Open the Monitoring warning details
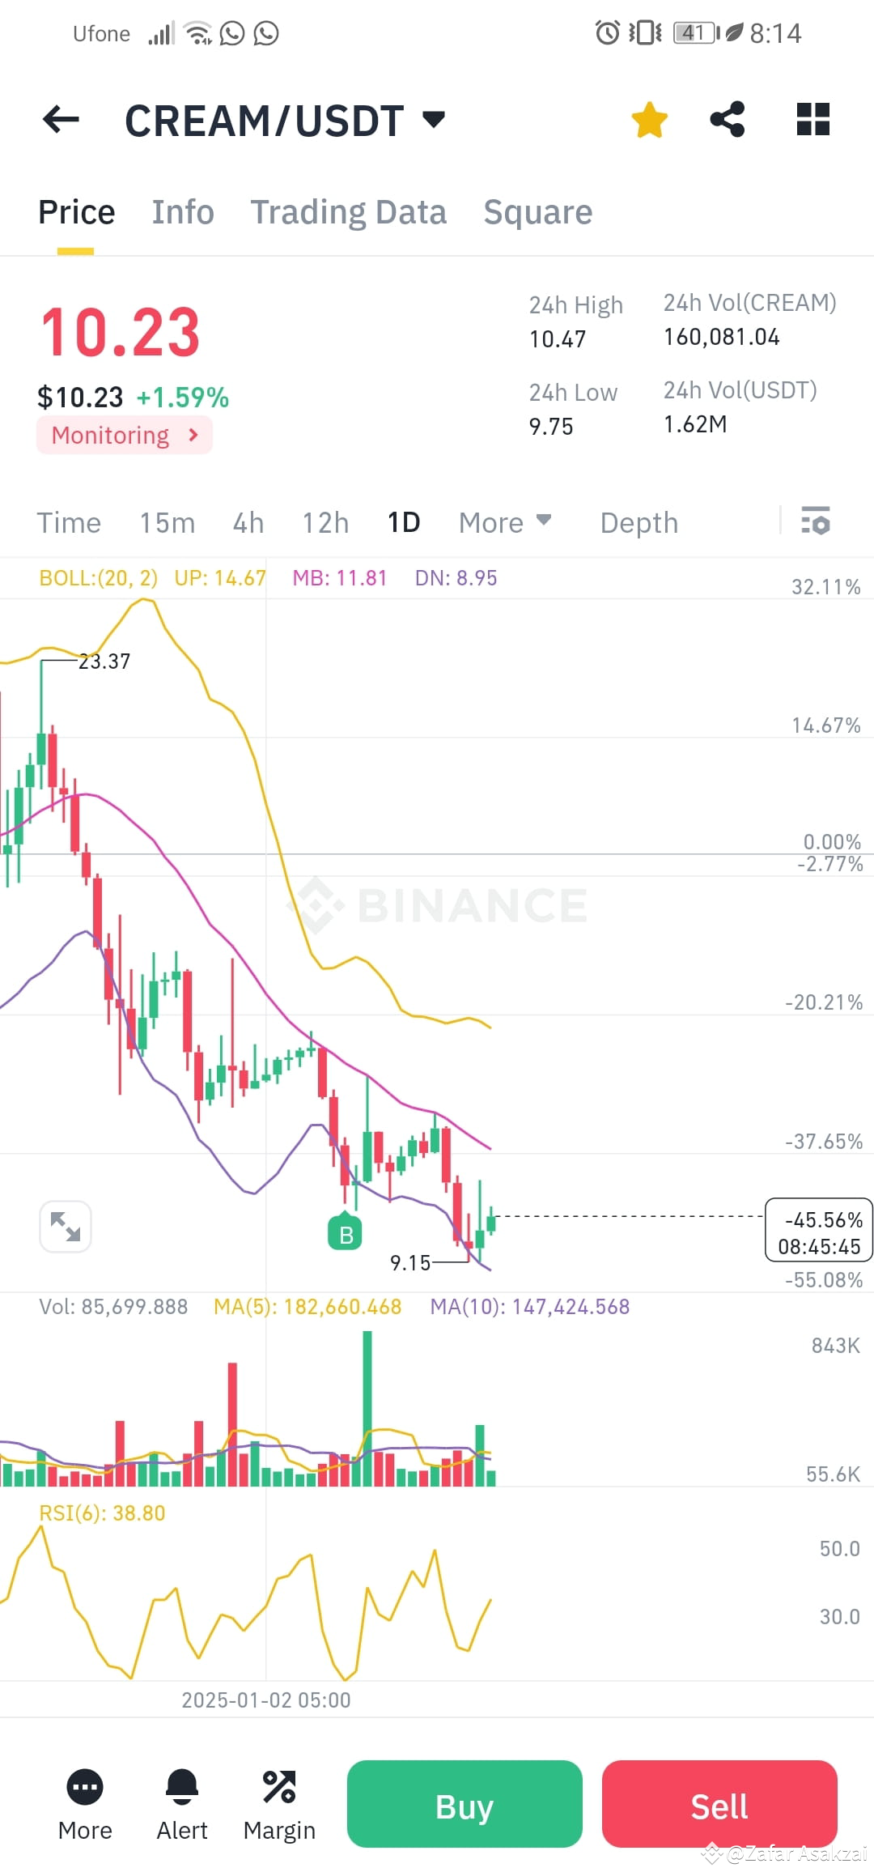The height and width of the screenshot is (1872, 874). click(x=123, y=435)
